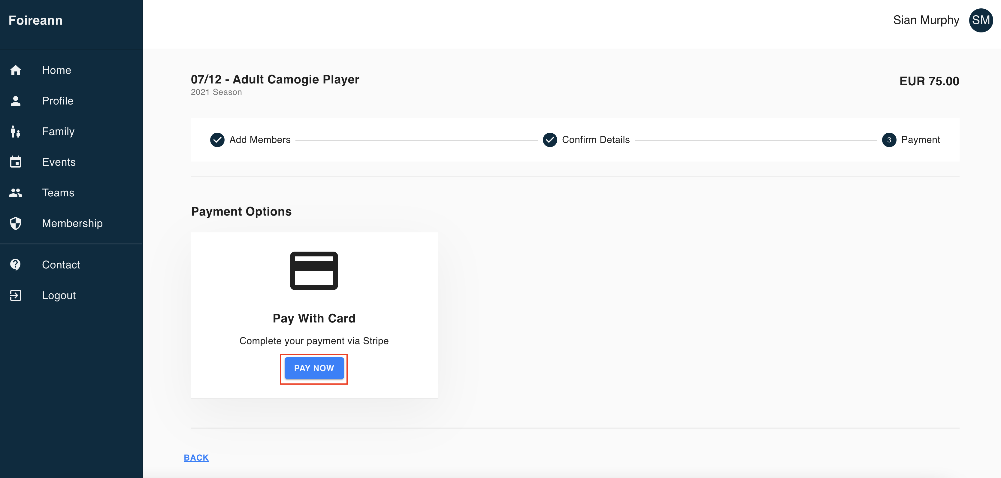Click the 'EUR 75.00' amount
Screen dimensions: 1001x478
(929, 81)
